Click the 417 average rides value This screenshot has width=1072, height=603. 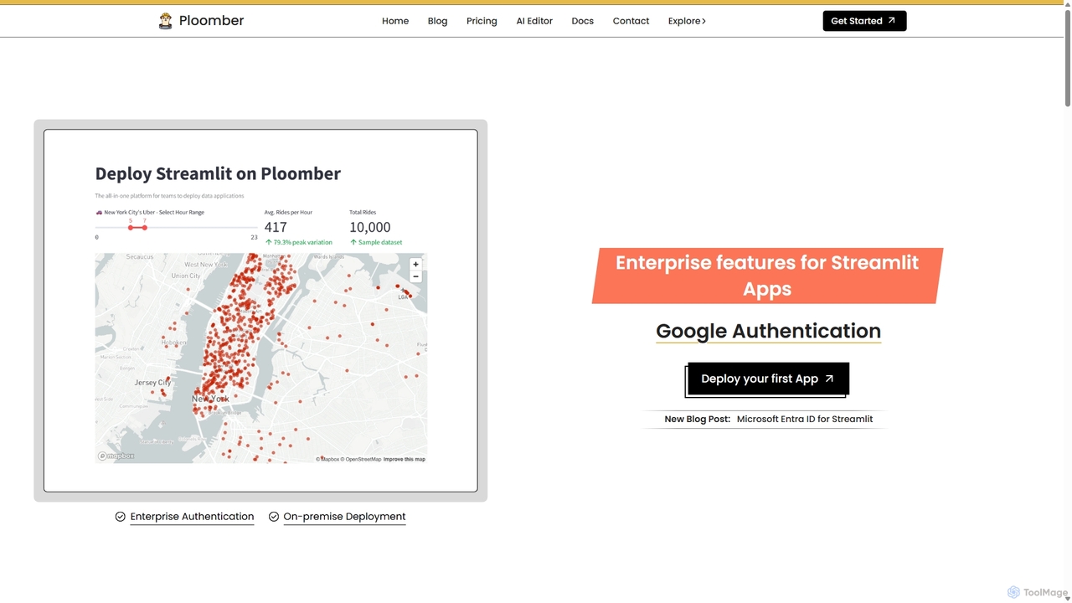tap(276, 227)
